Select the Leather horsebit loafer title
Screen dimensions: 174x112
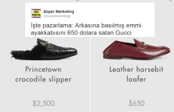pos(136,74)
